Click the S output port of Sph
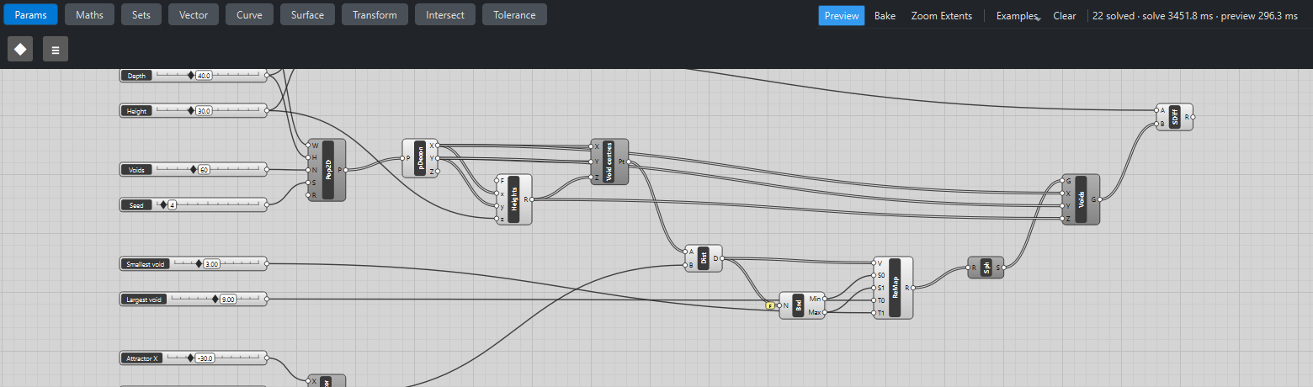Image resolution: width=1313 pixels, height=387 pixels. (1004, 268)
